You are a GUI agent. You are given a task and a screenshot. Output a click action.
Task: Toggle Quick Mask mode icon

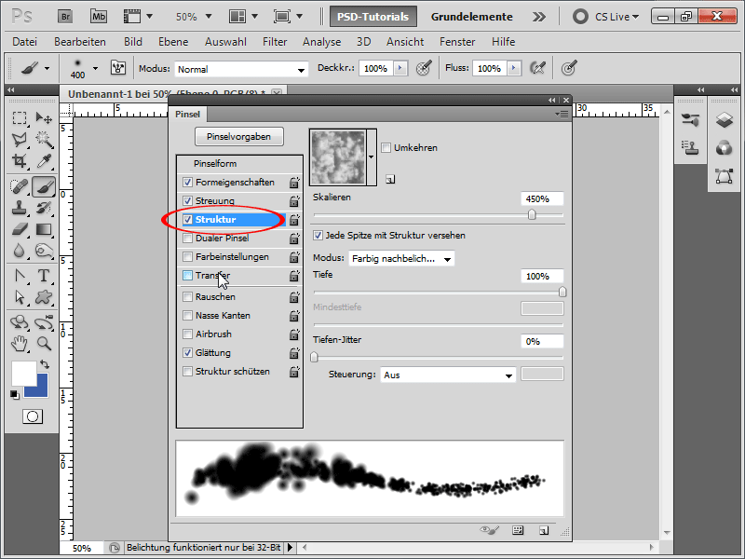(x=33, y=416)
